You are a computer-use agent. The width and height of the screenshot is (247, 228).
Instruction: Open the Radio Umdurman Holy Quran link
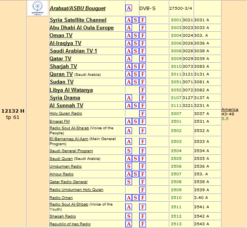76,190
